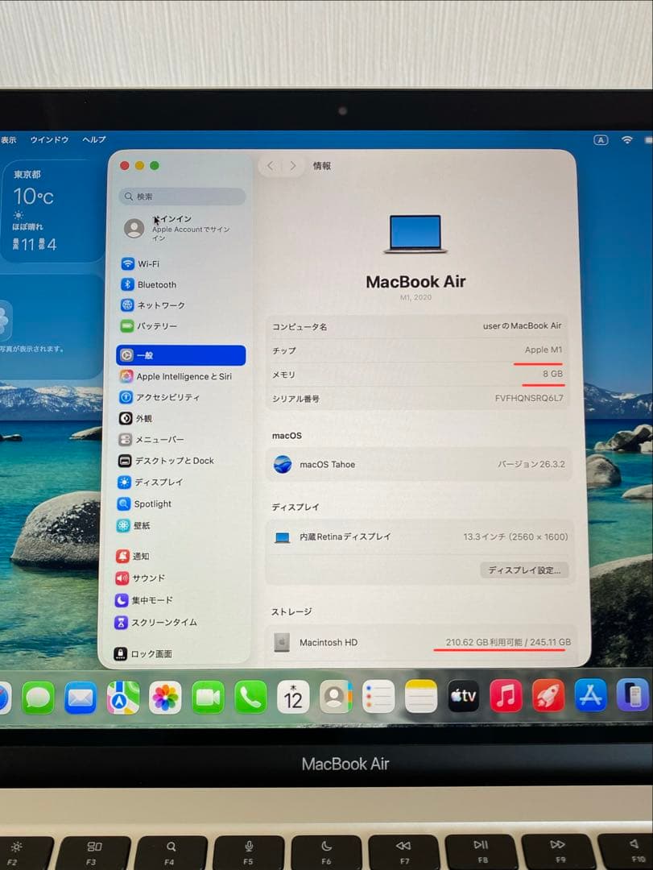The width and height of the screenshot is (653, 870).
Task: Open Notes from the Dock
Action: (421, 696)
